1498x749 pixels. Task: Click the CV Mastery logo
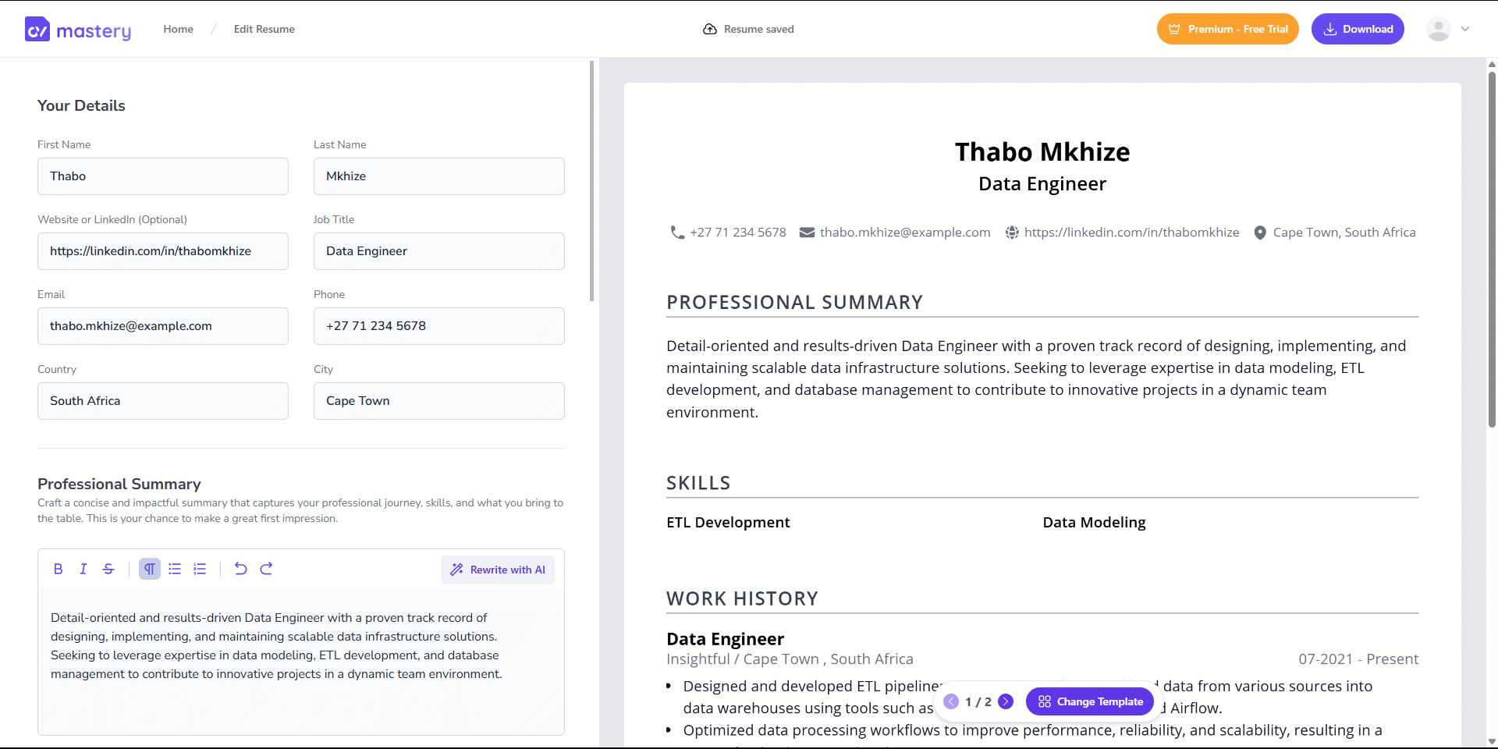coord(78,30)
